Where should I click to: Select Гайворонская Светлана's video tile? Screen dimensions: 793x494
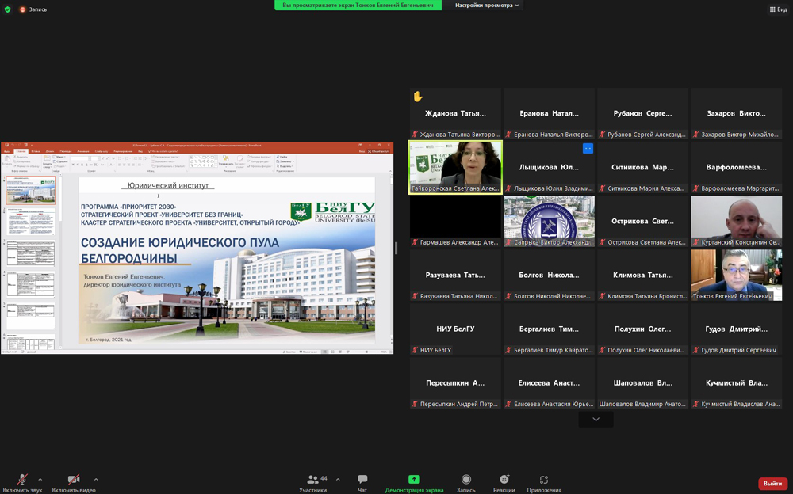click(x=455, y=167)
